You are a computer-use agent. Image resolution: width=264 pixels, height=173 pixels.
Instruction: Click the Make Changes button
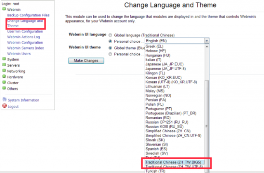pyautogui.click(x=86, y=60)
